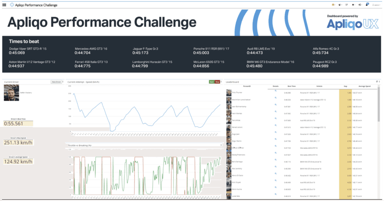Viewport: 384px width, 201px height.
Task: Open details magnifier for Baris Sarikaya
Action: pos(276,160)
